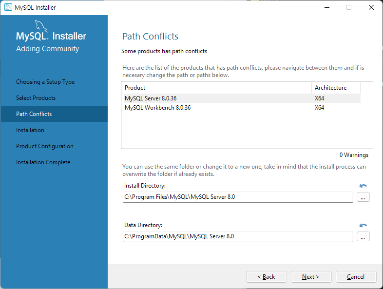The width and height of the screenshot is (383, 289).
Task: Browse for the Install Directory folder
Action: [x=363, y=197]
